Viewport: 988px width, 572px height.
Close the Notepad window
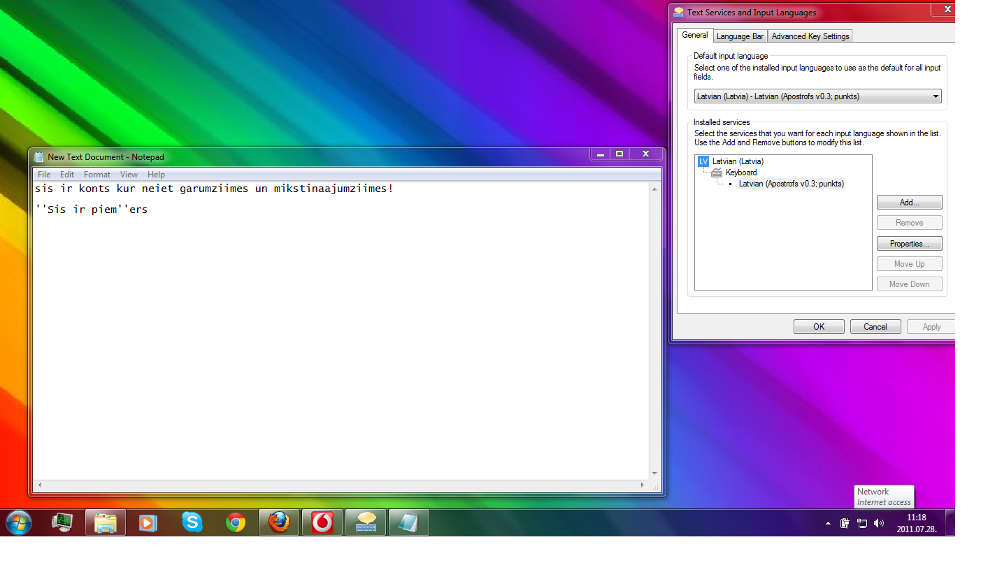coord(645,154)
